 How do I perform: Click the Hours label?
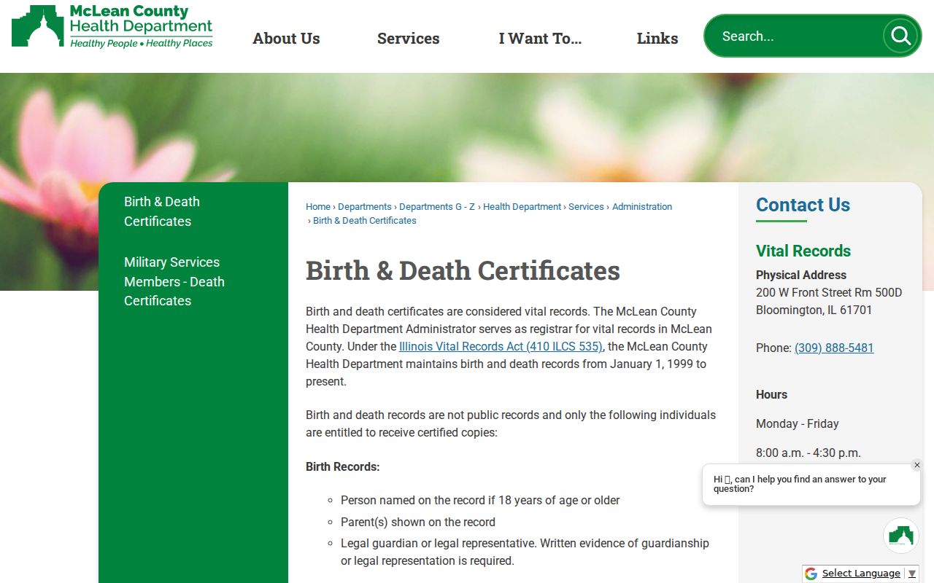771,394
